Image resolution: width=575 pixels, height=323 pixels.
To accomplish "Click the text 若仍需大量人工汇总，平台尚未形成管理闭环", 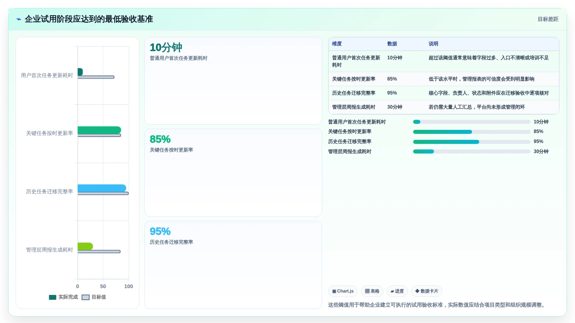I will point(477,107).
